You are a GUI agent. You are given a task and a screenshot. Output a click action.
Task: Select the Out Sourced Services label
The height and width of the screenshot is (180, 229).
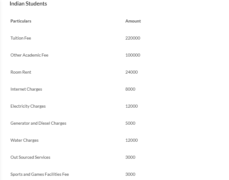pos(30,157)
